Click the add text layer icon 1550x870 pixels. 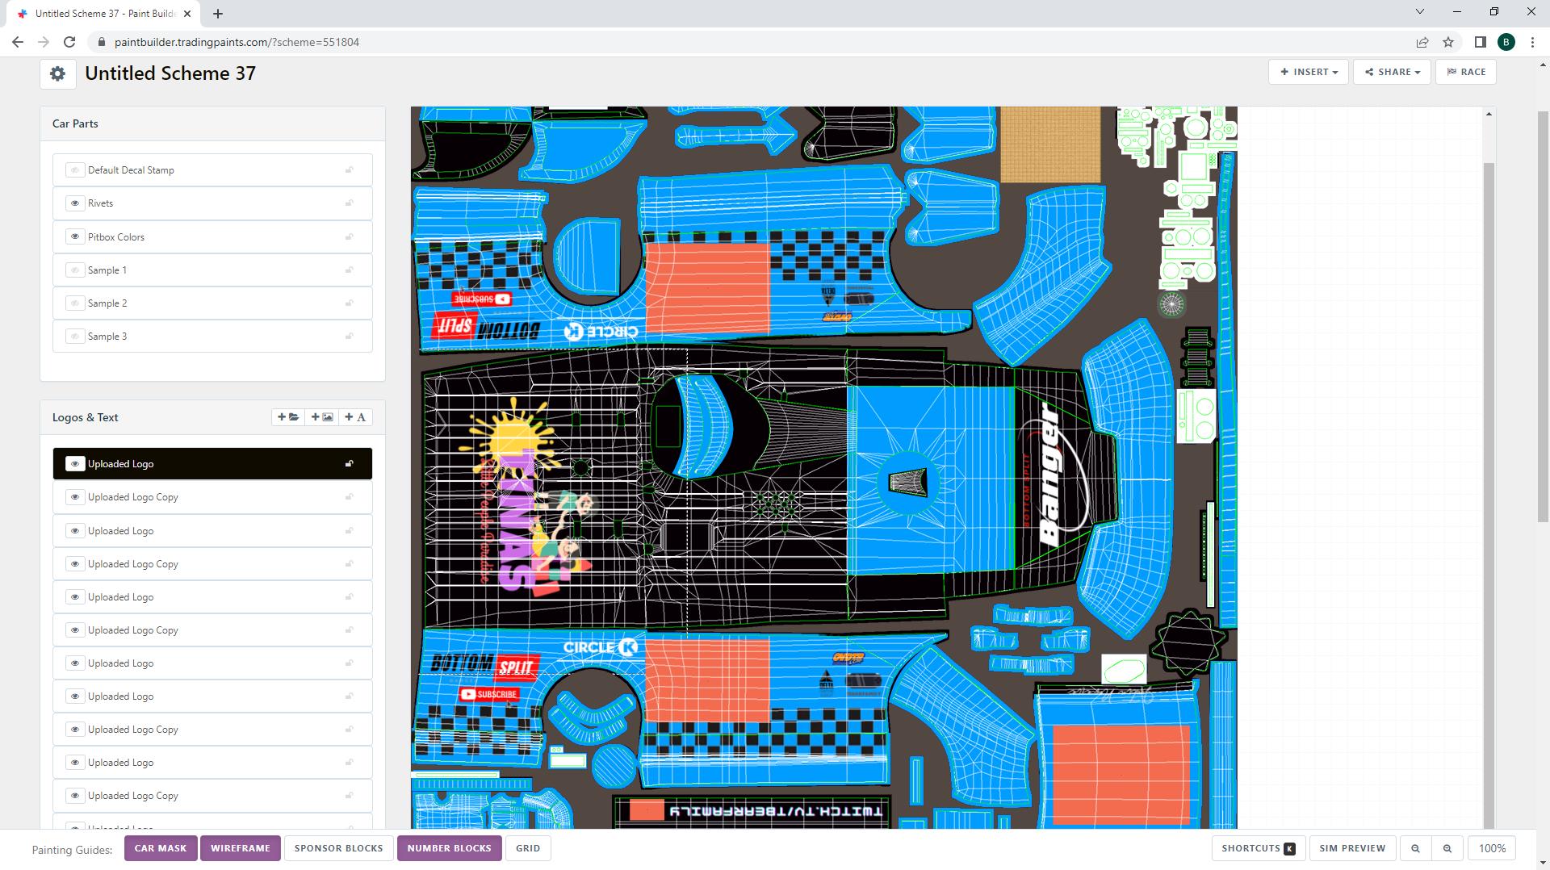click(355, 417)
